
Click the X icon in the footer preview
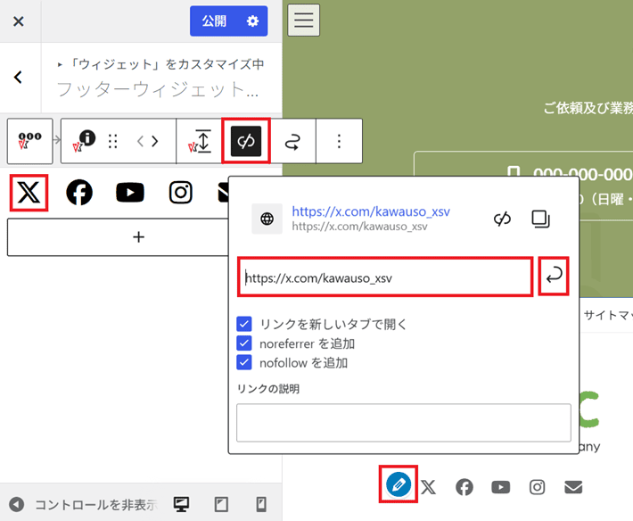[428, 487]
